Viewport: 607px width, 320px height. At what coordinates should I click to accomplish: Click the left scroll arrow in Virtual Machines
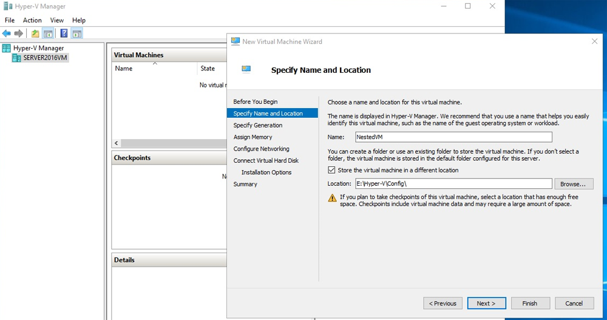click(116, 143)
